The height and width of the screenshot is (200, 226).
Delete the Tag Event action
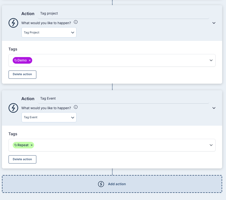point(22,159)
